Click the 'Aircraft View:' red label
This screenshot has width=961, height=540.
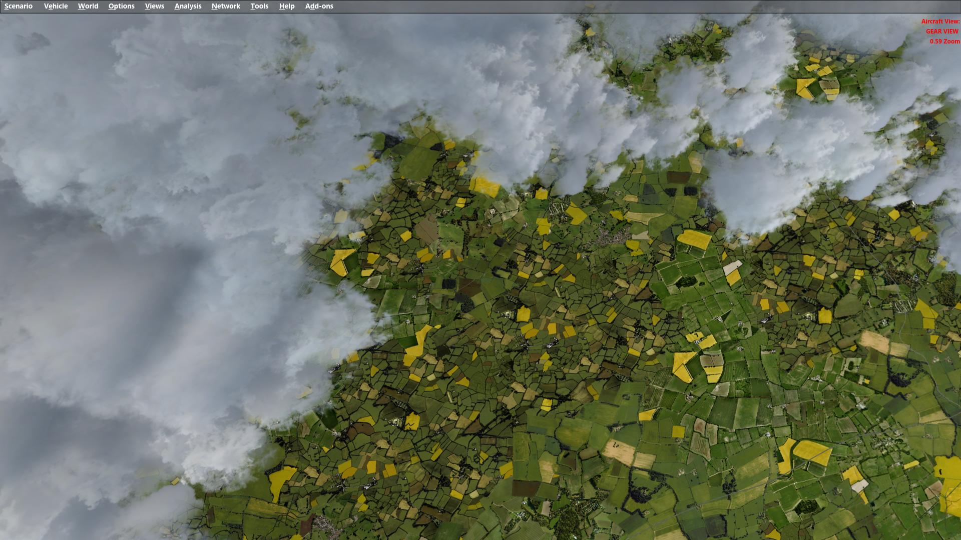[940, 21]
